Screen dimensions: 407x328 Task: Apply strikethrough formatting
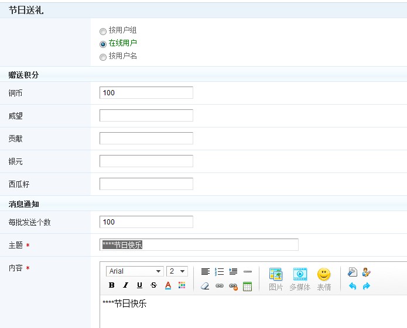click(153, 285)
